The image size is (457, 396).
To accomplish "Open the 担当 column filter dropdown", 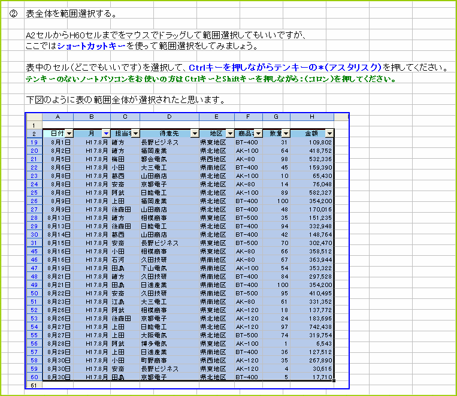I will (x=136, y=134).
